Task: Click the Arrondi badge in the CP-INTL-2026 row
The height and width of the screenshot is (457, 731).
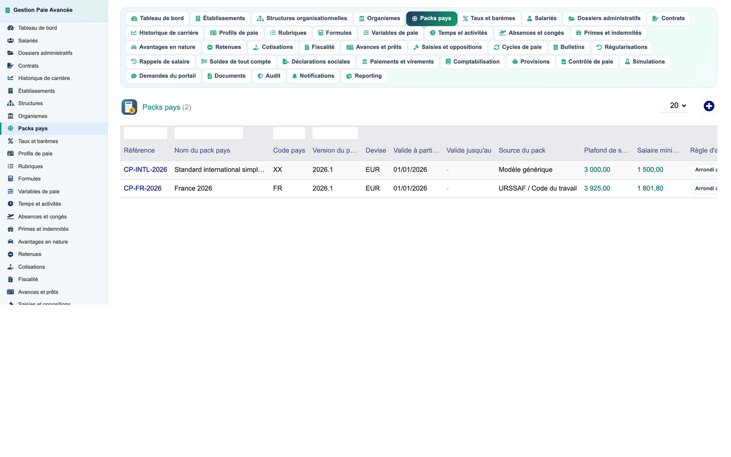Action: (704, 170)
